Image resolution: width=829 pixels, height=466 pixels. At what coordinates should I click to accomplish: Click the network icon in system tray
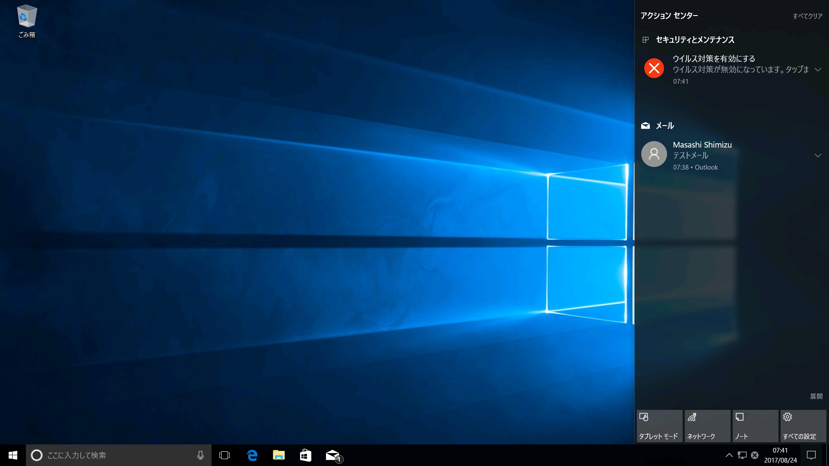click(742, 455)
